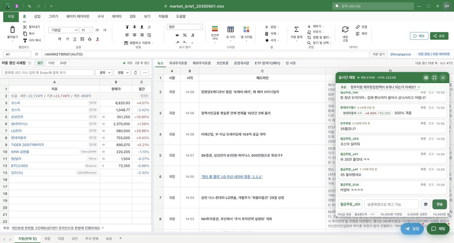Screen dimensions: 454x243
Task: Click the Connections (연결) link icon
Action: [x=358, y=27]
